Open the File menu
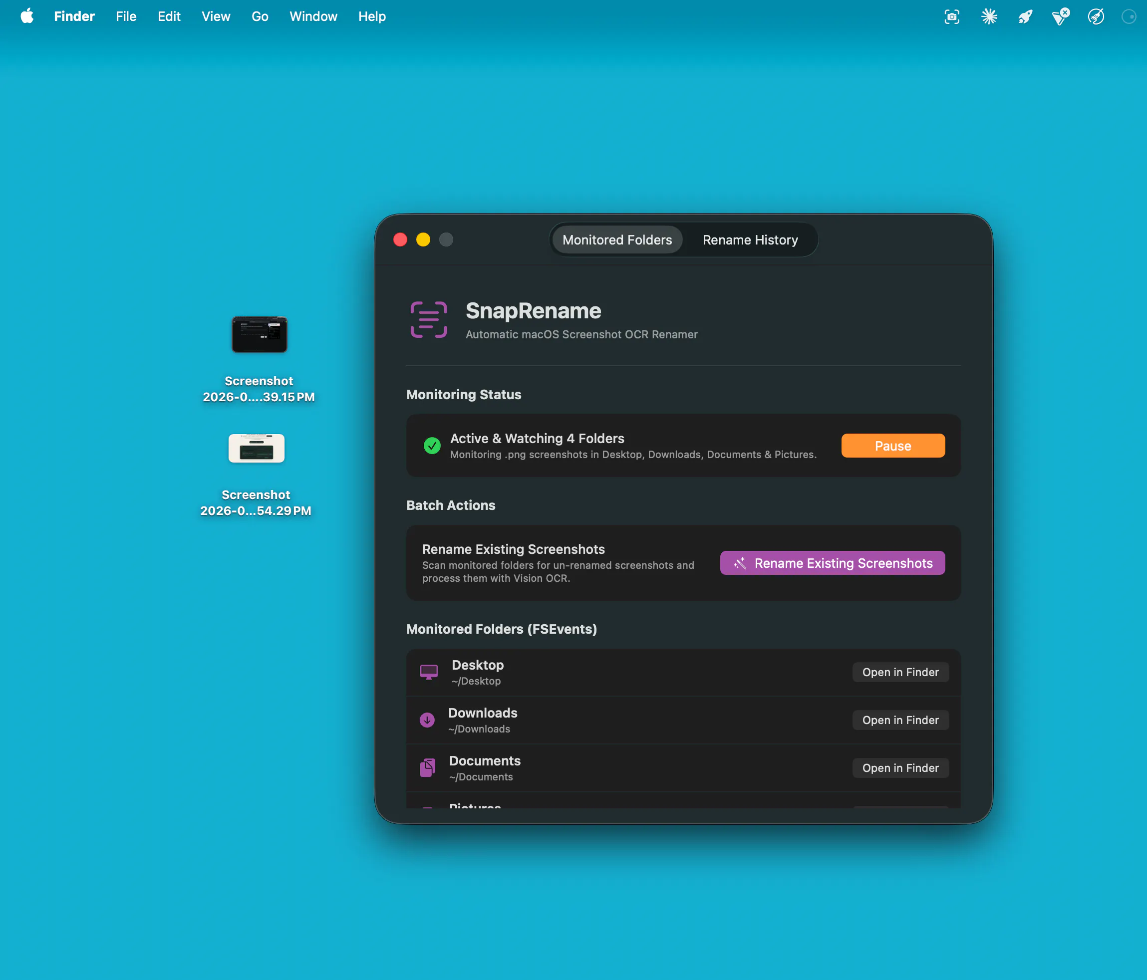Image resolution: width=1147 pixels, height=980 pixels. [x=126, y=16]
